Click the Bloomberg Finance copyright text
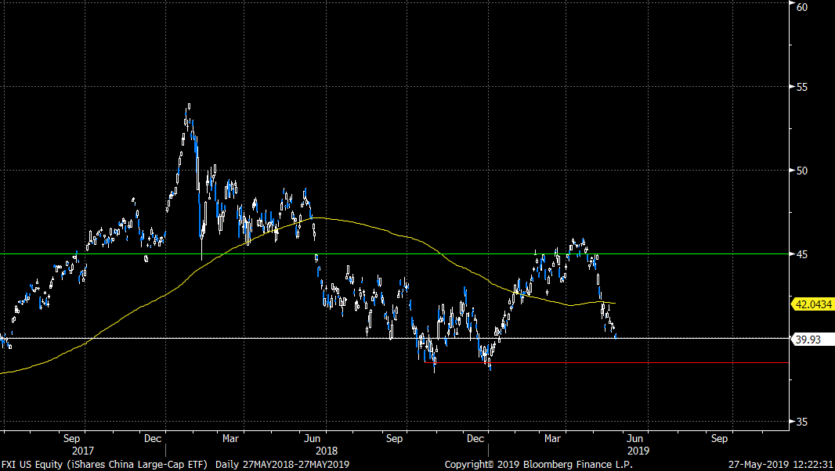 click(x=538, y=465)
